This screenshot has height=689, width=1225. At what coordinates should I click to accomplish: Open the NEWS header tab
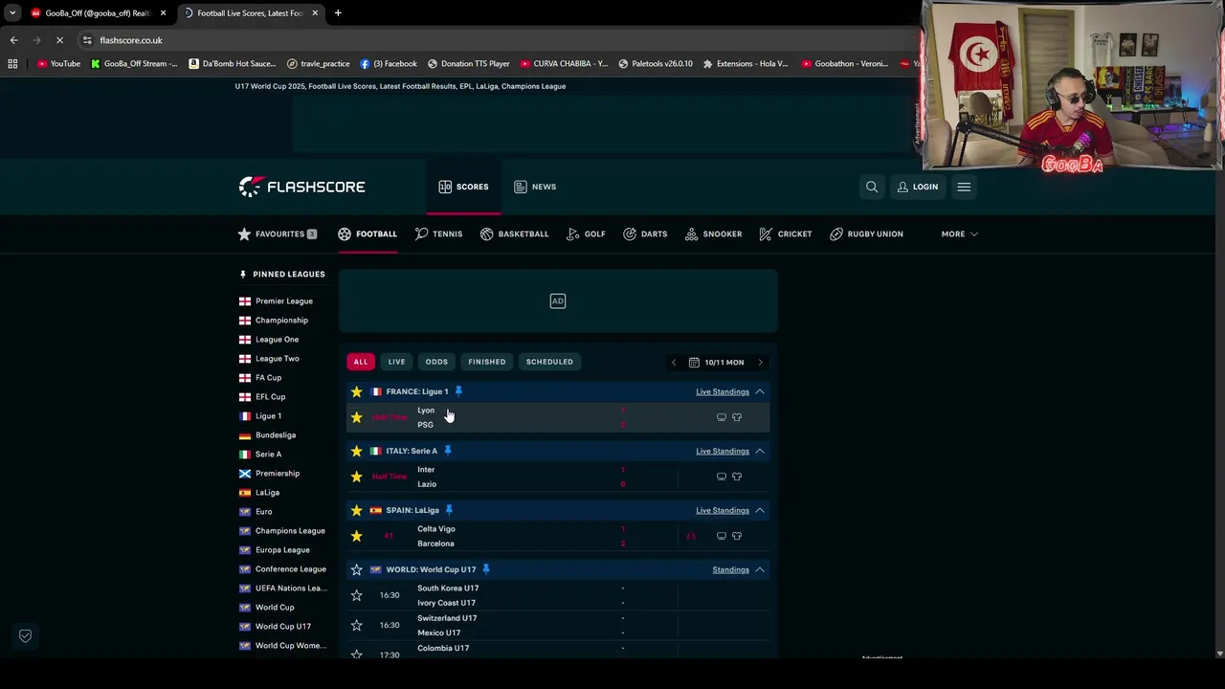click(535, 187)
